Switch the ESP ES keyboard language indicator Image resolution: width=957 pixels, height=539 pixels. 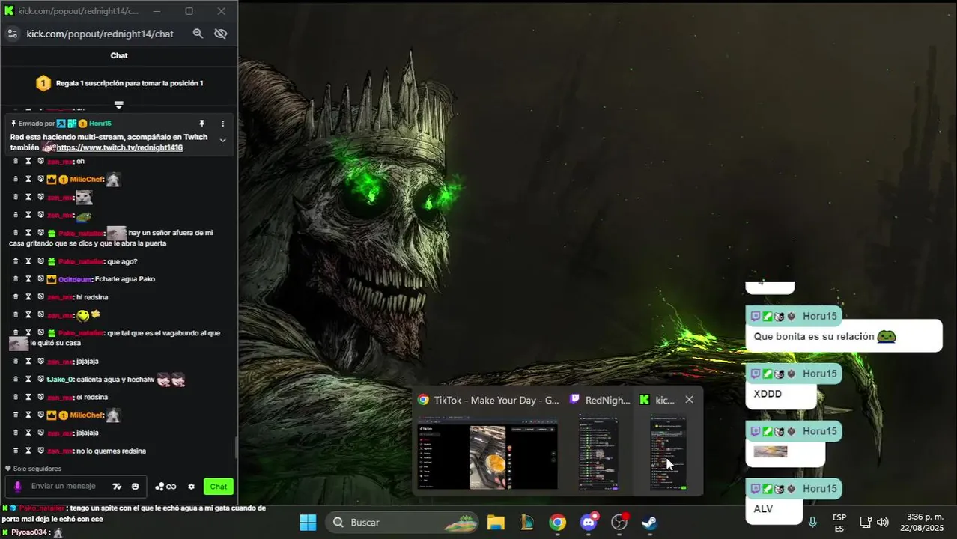839,523
